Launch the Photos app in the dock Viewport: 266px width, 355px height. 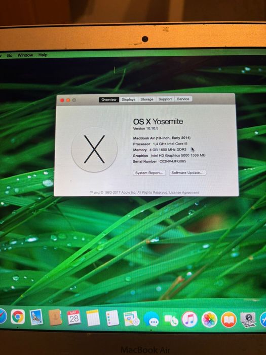[209, 319]
